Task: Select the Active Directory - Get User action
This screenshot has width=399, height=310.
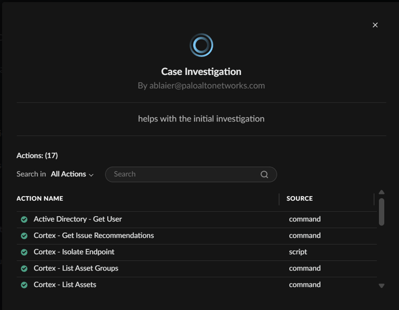Action: pos(78,219)
